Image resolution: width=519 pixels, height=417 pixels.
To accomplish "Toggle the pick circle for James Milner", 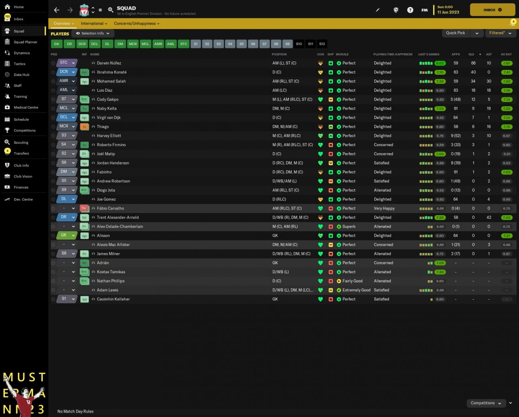I will coord(53,254).
